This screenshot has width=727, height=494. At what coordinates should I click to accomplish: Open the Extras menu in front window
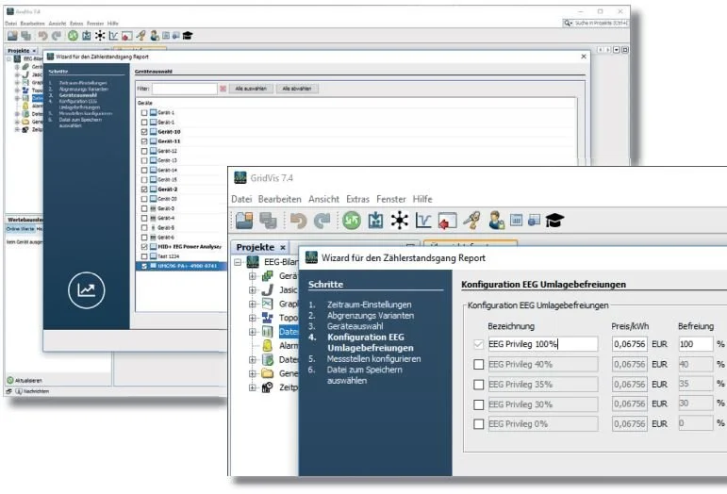(357, 199)
